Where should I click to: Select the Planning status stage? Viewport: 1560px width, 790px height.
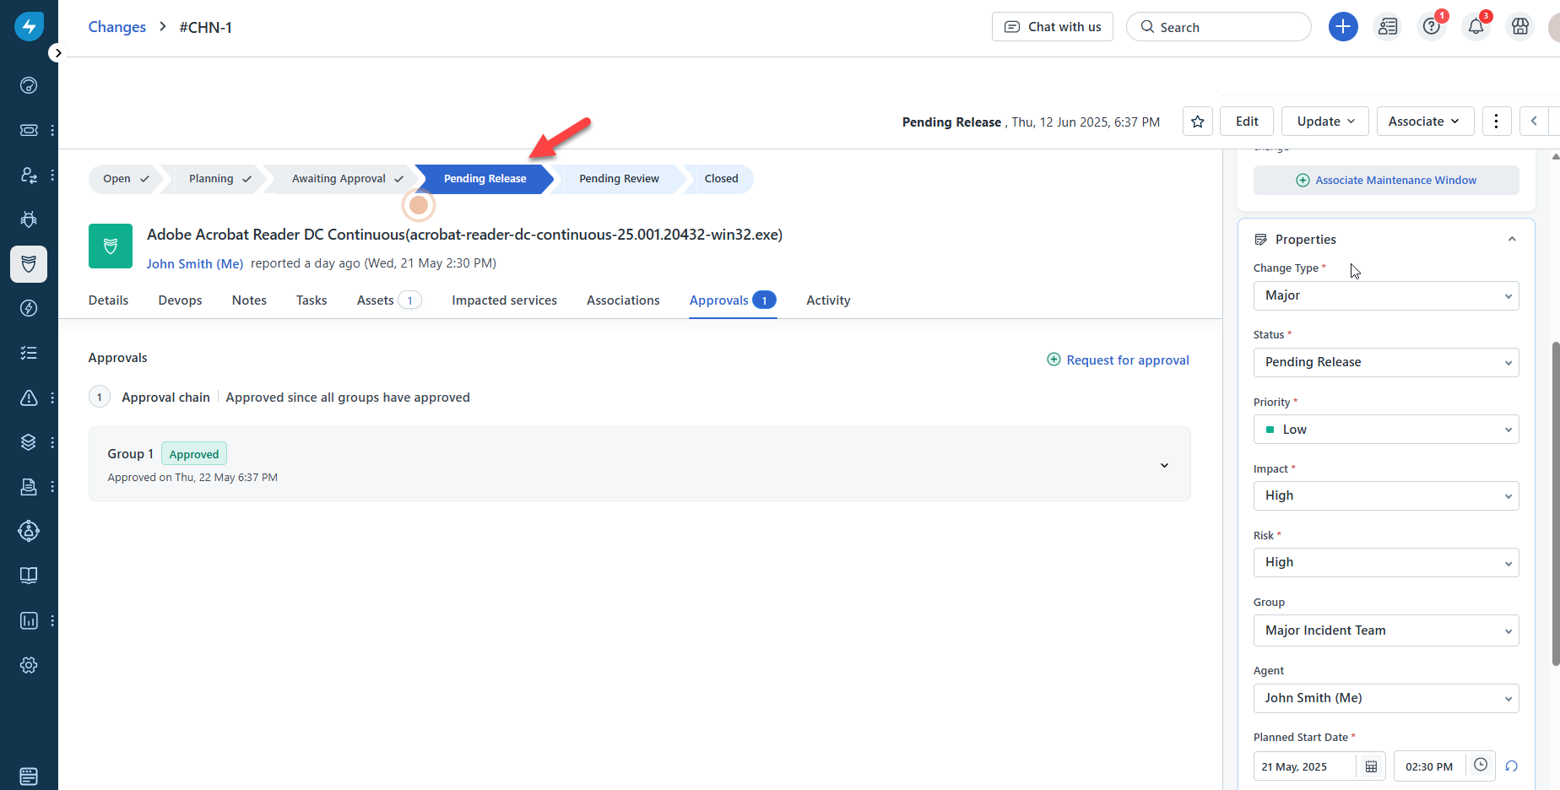point(219,179)
